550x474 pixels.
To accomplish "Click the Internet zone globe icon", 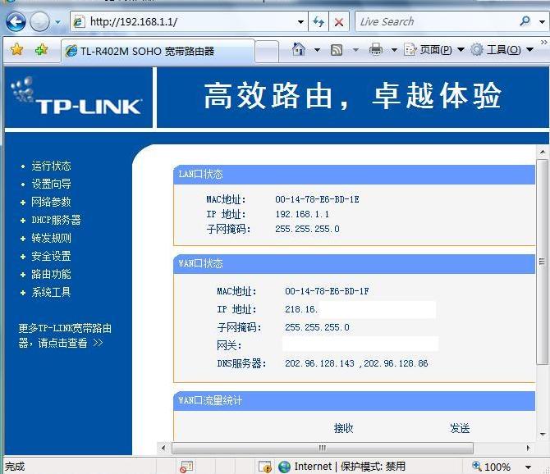I will [285, 467].
